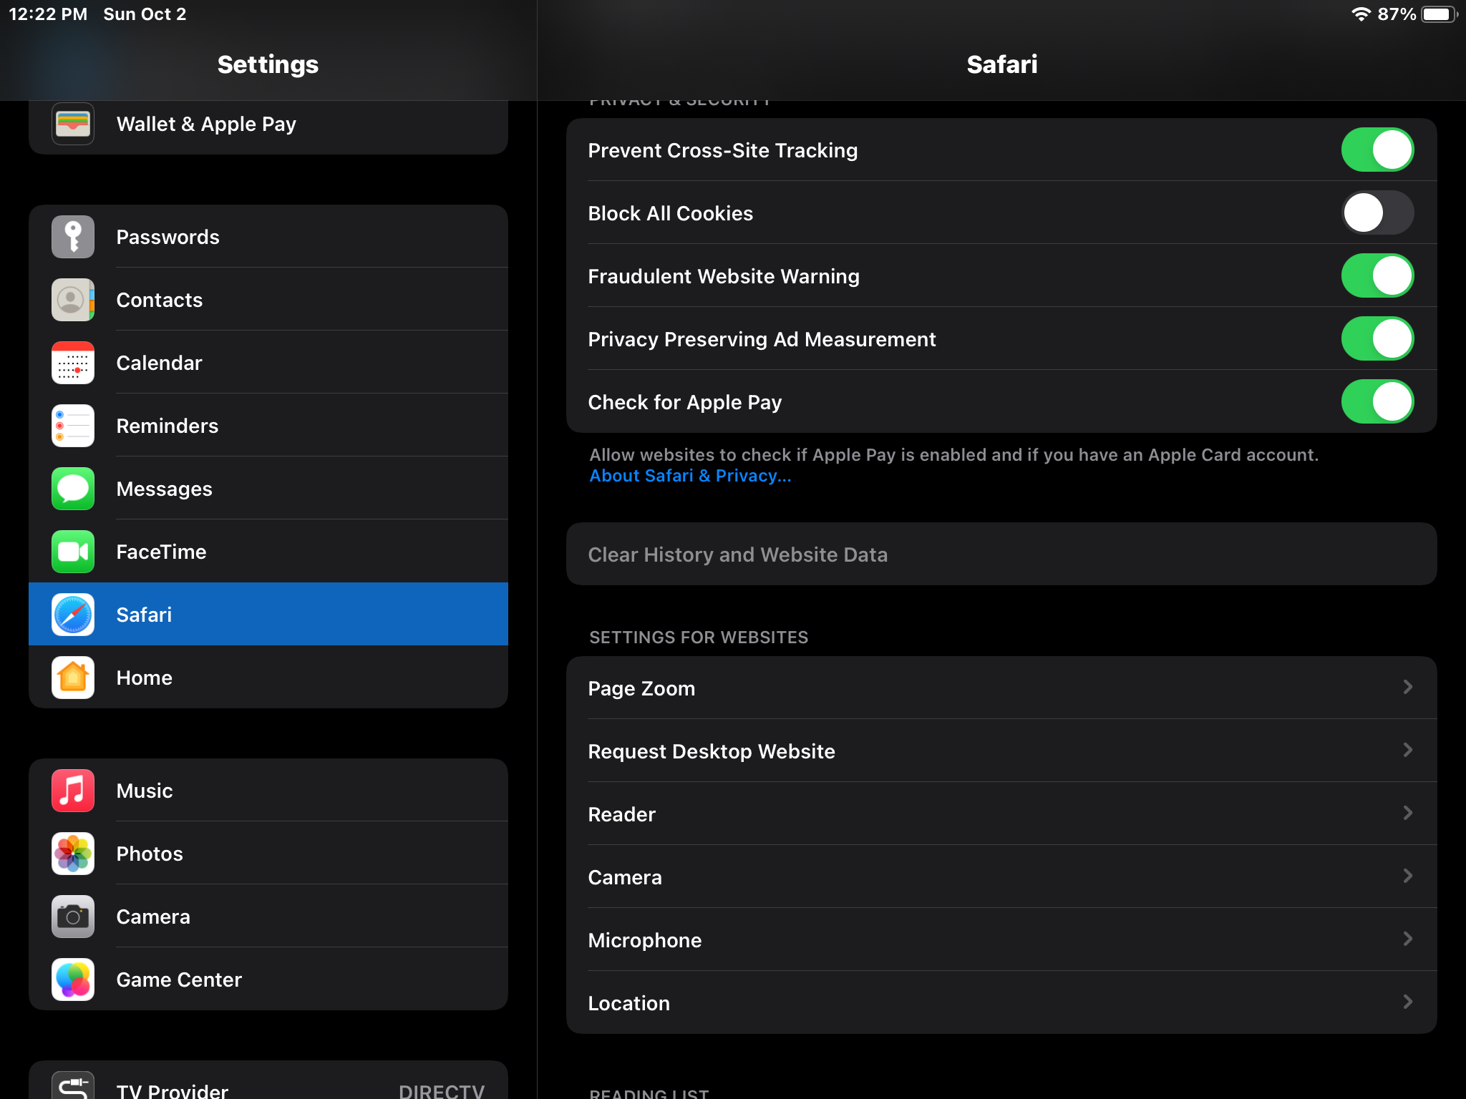Viewport: 1466px width, 1099px height.
Task: Disable Prevent Cross-Site Tracking switch
Action: pos(1377,150)
